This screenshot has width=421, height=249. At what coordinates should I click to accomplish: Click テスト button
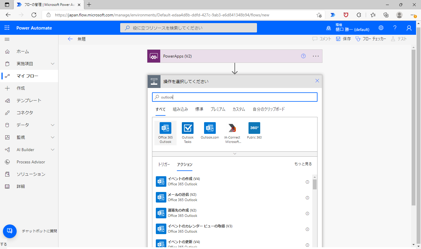coord(399,39)
